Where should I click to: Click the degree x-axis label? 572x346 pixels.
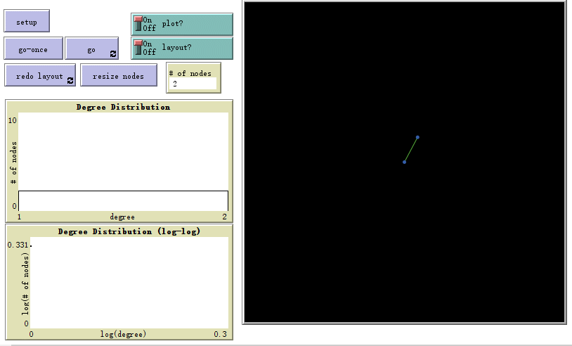click(x=122, y=217)
